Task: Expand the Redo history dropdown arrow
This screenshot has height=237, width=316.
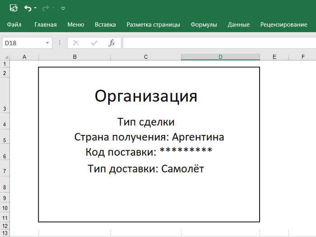Action: pyautogui.click(x=53, y=9)
